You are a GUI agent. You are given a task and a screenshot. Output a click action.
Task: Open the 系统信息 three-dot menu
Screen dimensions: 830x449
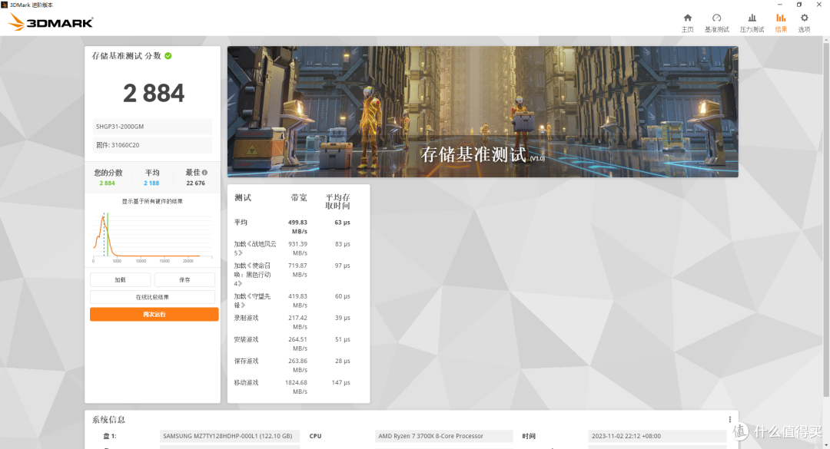[729, 419]
